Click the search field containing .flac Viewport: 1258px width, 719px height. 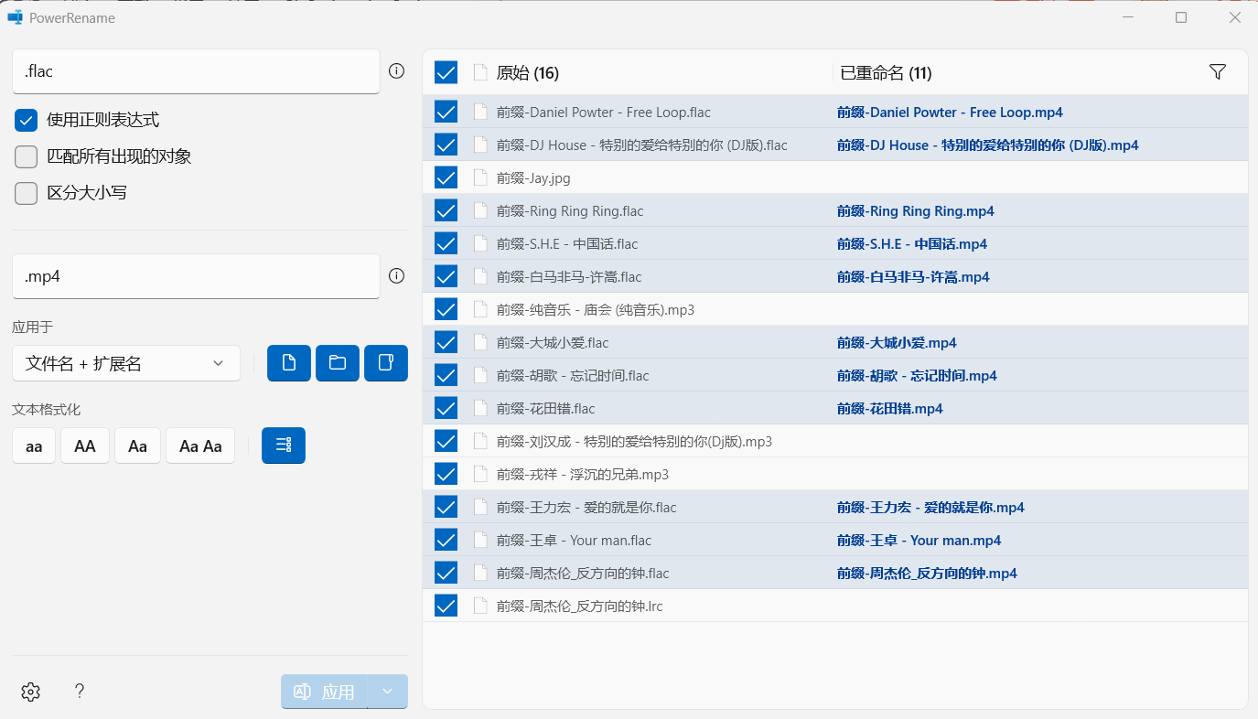point(196,71)
